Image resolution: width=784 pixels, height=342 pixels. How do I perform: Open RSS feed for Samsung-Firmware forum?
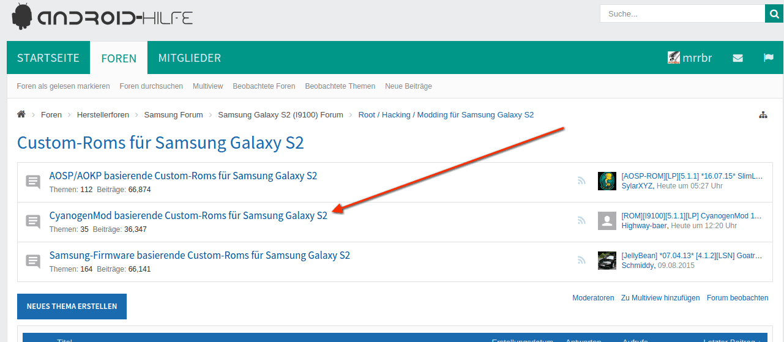[581, 260]
